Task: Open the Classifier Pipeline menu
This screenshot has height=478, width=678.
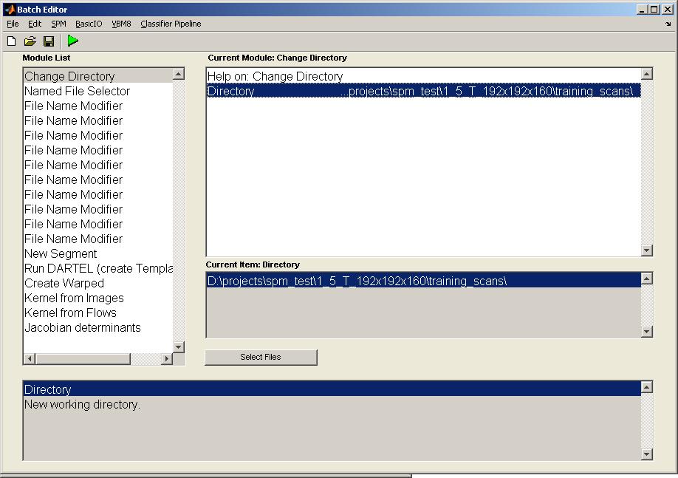Action: tap(171, 24)
